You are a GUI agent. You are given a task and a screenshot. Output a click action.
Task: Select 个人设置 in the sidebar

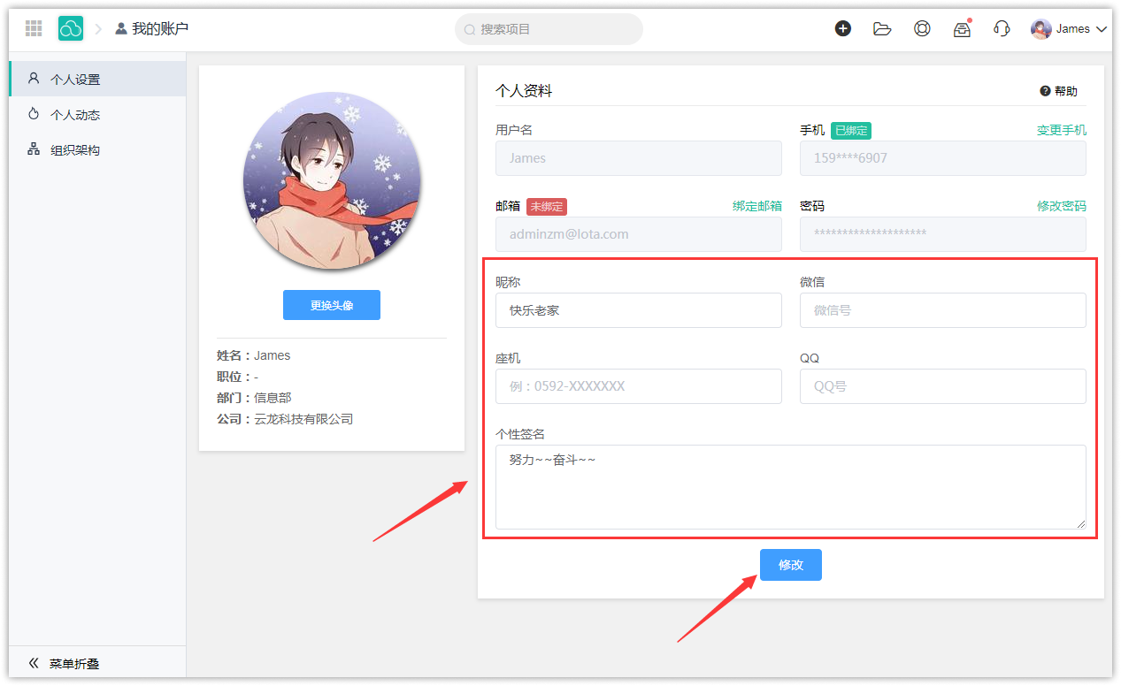tap(97, 79)
